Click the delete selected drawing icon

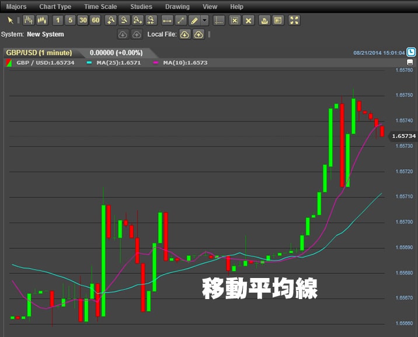tap(235, 20)
